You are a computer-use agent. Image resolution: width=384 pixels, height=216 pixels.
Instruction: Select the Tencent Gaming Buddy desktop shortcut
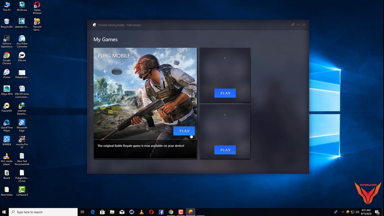[37, 25]
